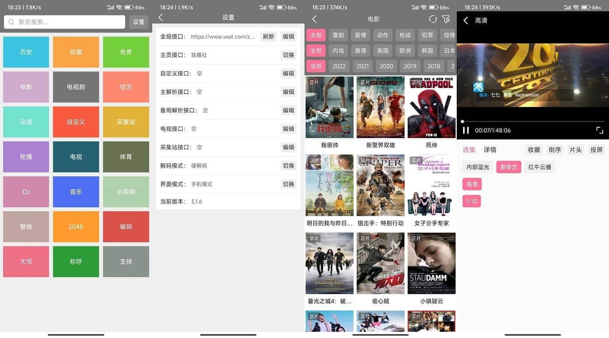Viewport: 609px width, 338px height.
Task: Click the video progress bar
Action: (x=533, y=121)
